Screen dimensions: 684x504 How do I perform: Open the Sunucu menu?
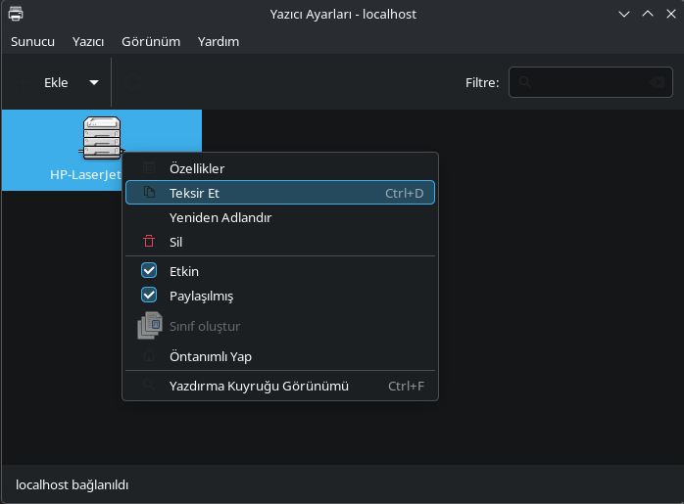[32, 42]
